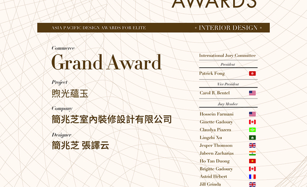Viewport: 307px width, 187px height.
Task: Click the Hong Kong flag beside Patrick Fong
Action: tap(252, 73)
